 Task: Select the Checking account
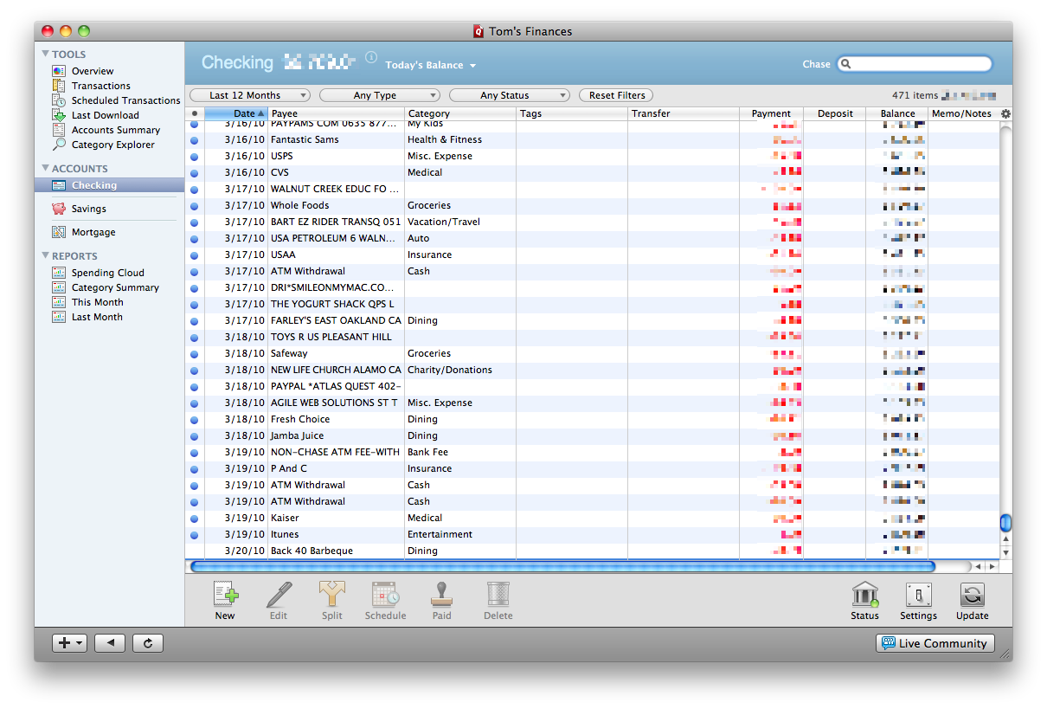pyautogui.click(x=110, y=185)
